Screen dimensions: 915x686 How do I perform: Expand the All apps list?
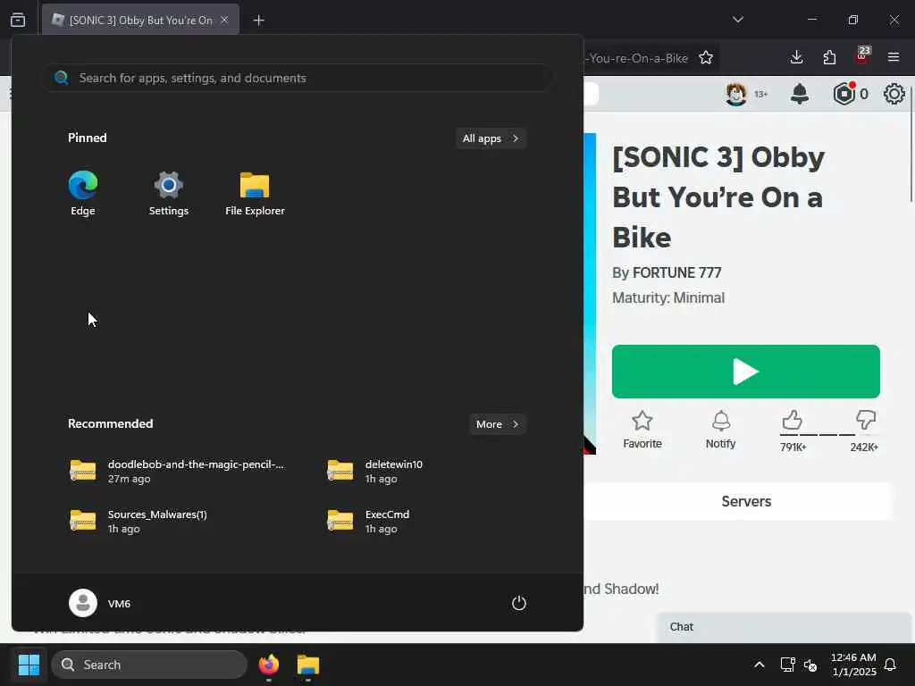coord(491,138)
